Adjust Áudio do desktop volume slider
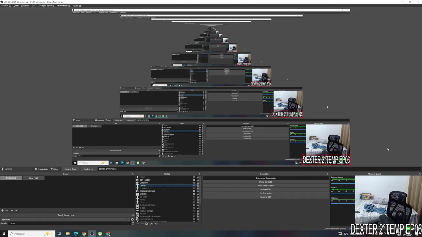This screenshot has height=237, width=422. pos(343,183)
